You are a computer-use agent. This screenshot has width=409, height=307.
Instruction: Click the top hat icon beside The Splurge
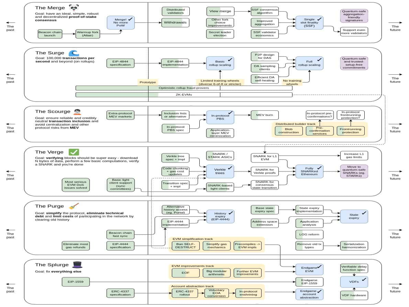tap(77, 265)
